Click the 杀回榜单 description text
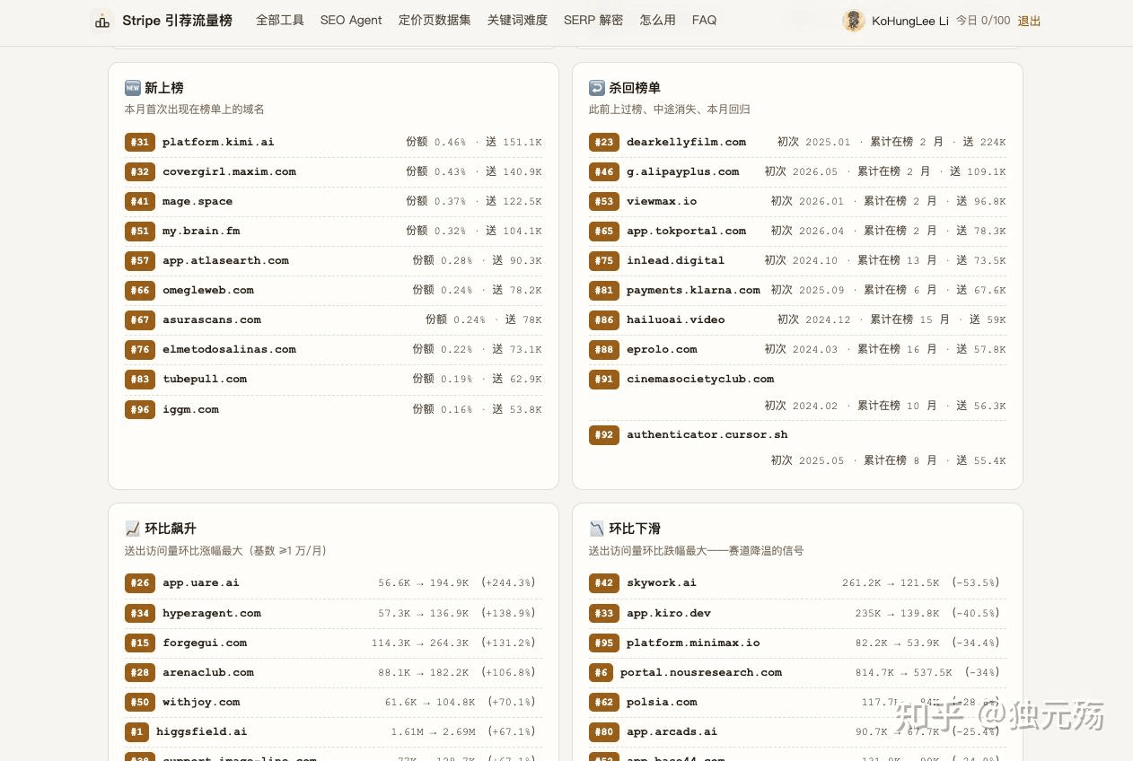Screen dimensions: 1133x761 click(x=669, y=109)
